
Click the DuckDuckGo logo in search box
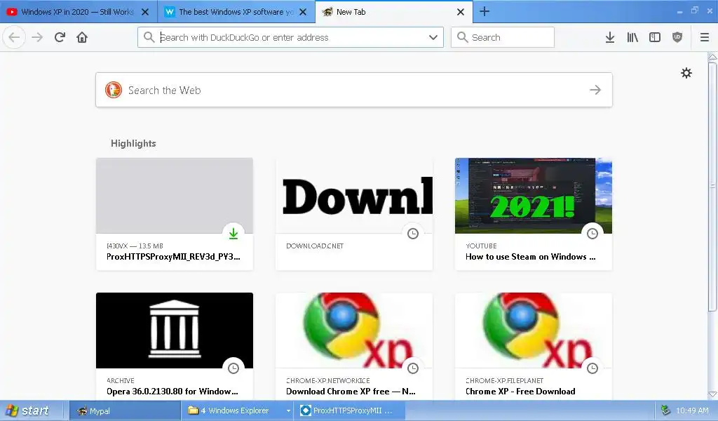coord(114,90)
